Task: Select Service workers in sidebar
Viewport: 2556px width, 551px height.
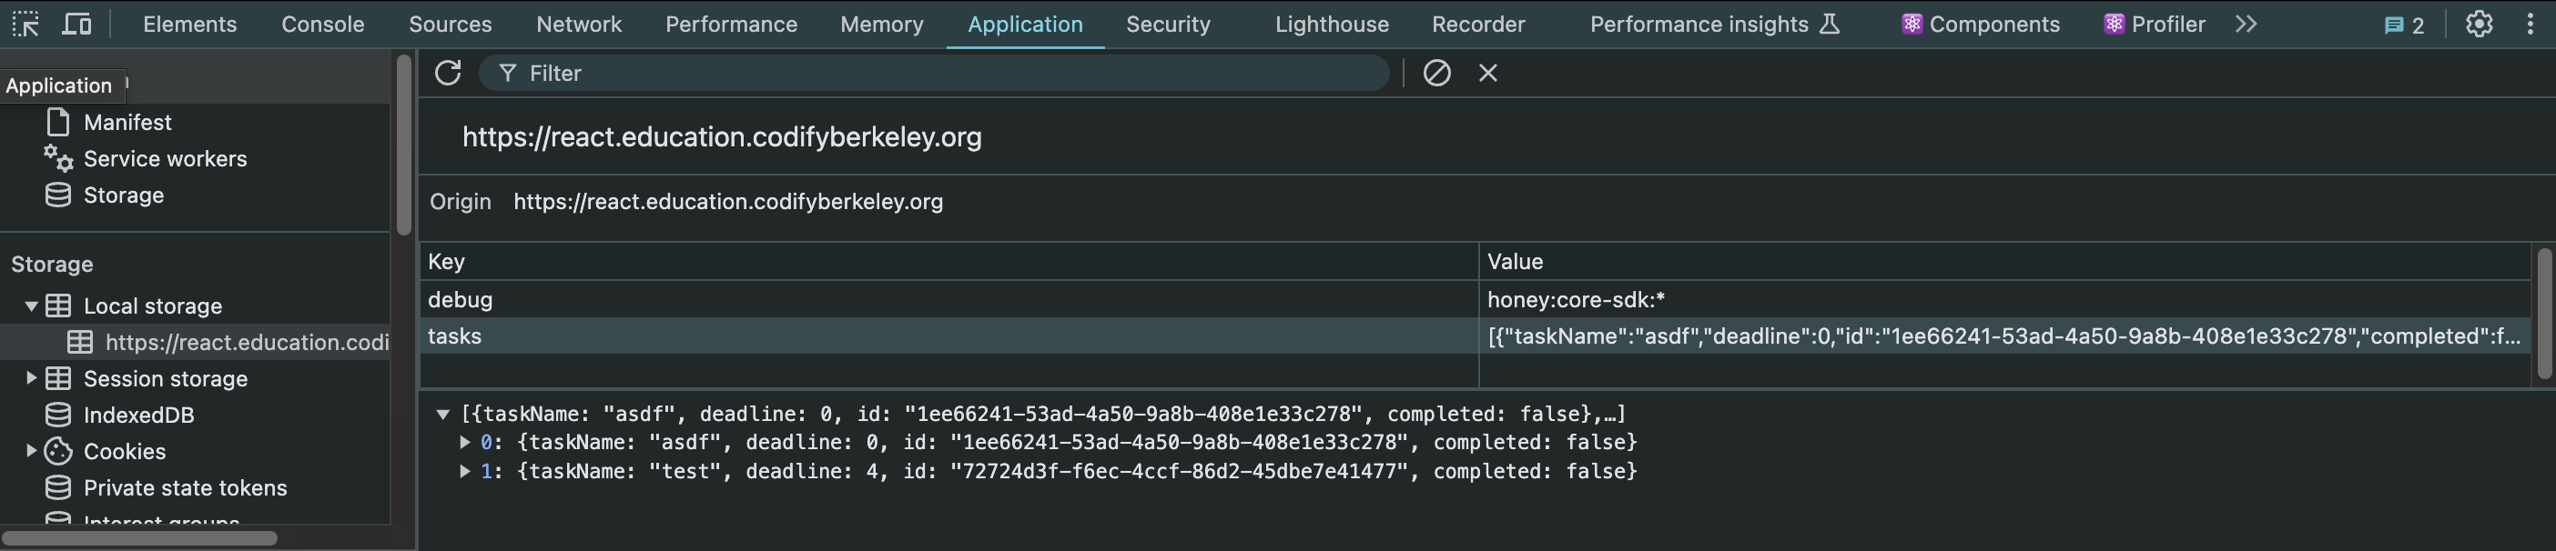Action: coord(165,158)
